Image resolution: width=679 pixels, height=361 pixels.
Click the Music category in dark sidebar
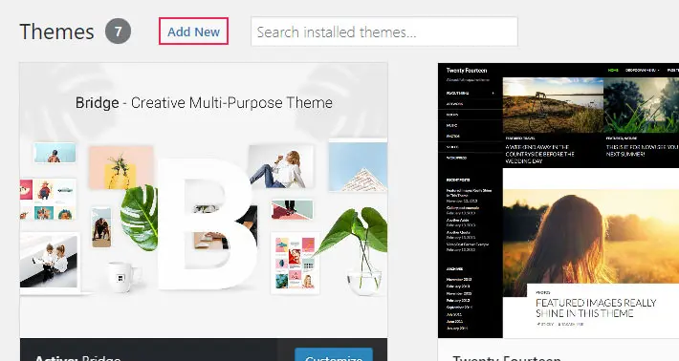[451, 125]
